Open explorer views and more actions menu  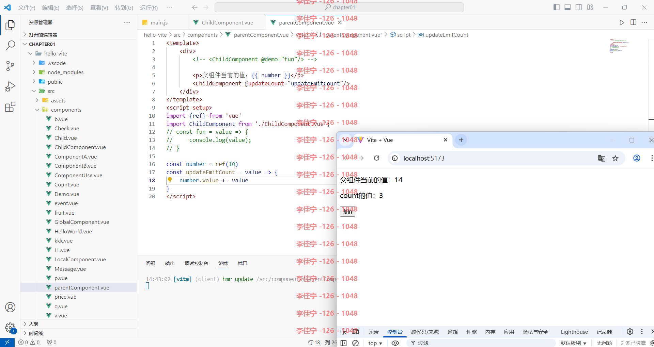coord(127,22)
